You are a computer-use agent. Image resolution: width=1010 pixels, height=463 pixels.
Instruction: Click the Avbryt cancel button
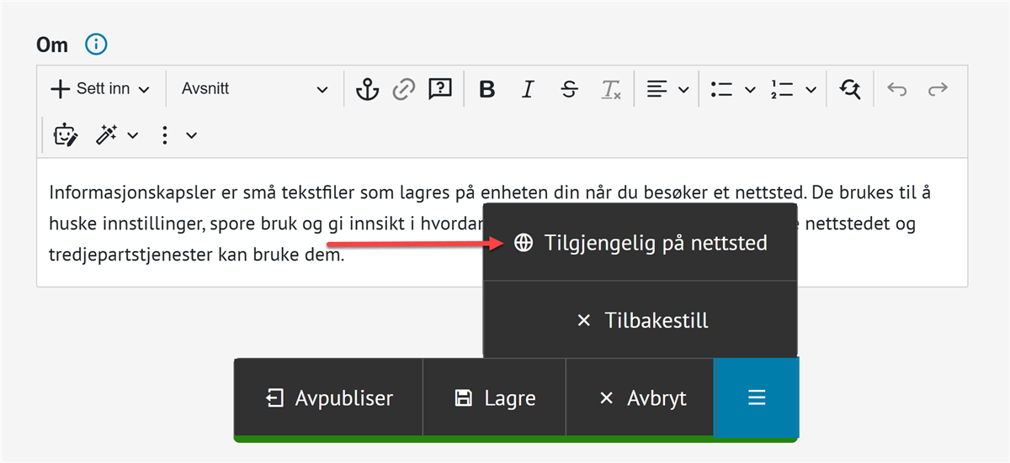coord(640,398)
